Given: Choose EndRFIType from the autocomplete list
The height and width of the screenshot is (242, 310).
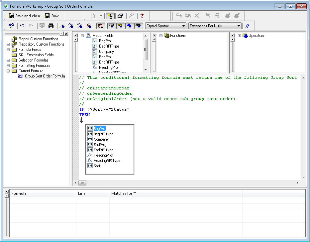Looking at the screenshot, I should pyautogui.click(x=104, y=150).
